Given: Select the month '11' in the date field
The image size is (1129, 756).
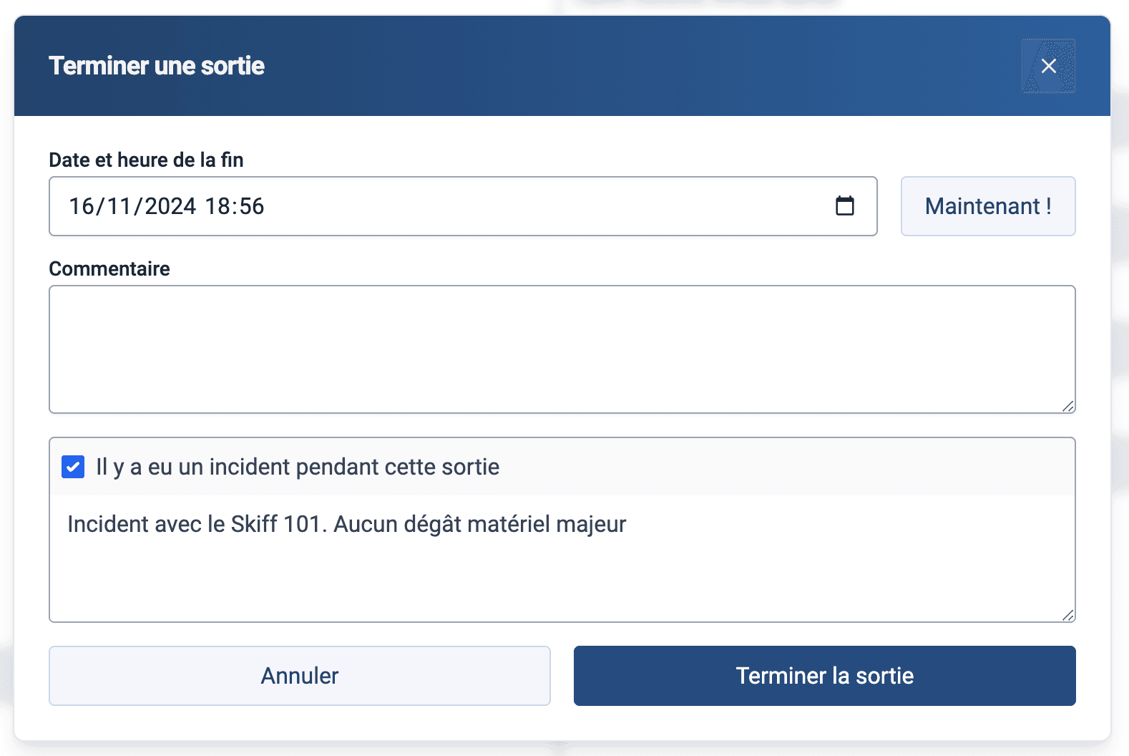Looking at the screenshot, I should pos(119,206).
